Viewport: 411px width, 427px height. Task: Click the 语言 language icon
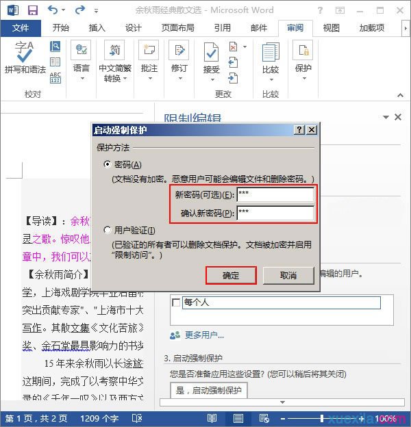(81, 50)
